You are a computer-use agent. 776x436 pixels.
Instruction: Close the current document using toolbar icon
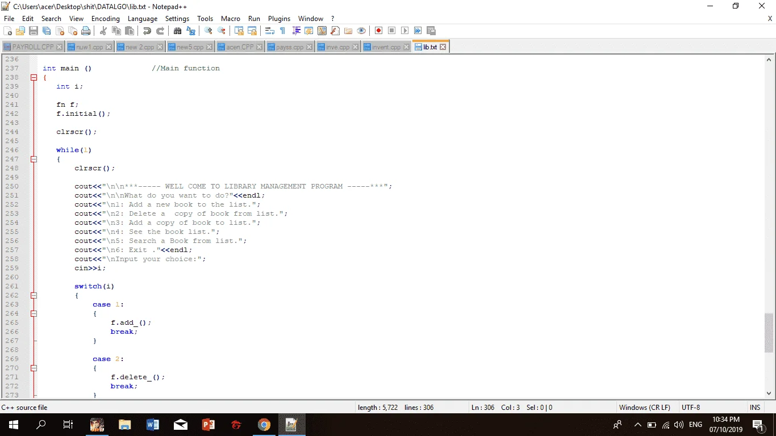point(60,31)
